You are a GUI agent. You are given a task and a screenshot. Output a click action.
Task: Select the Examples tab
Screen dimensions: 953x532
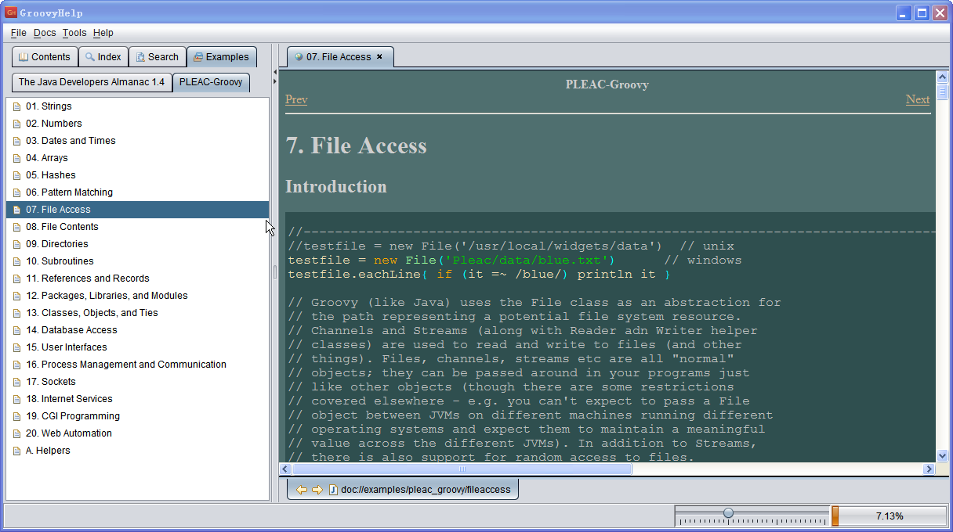pyautogui.click(x=222, y=57)
